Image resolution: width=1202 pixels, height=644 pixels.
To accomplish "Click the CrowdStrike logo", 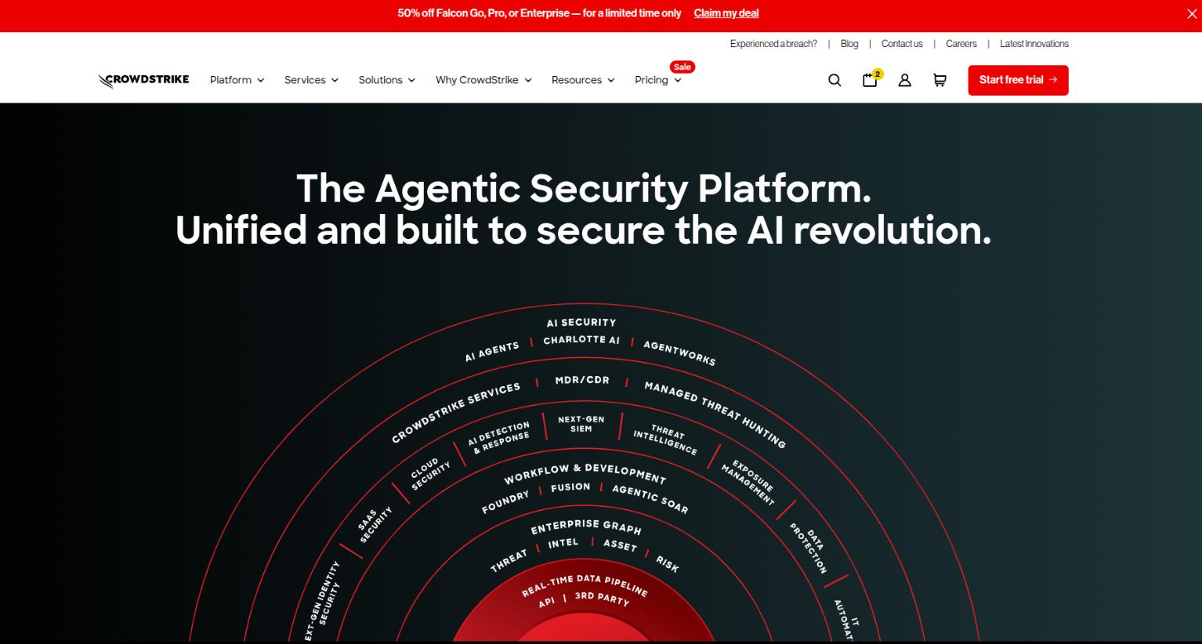I will (x=143, y=79).
